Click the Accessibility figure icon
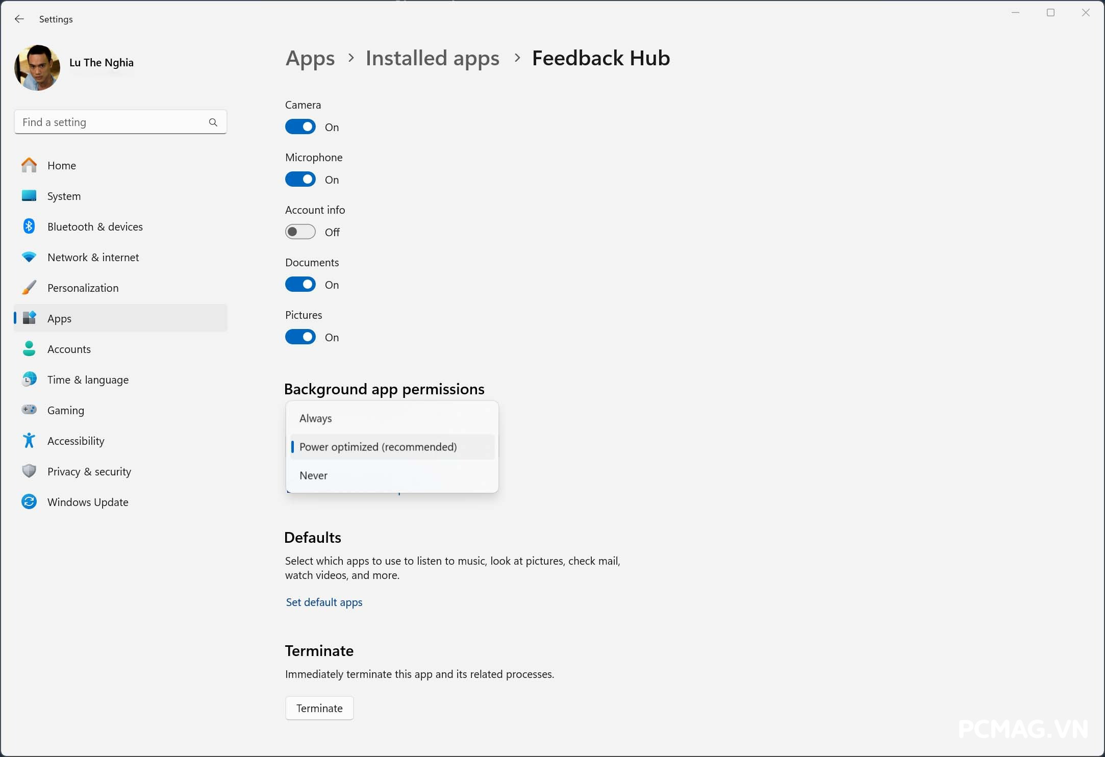Viewport: 1105px width, 757px height. (29, 441)
